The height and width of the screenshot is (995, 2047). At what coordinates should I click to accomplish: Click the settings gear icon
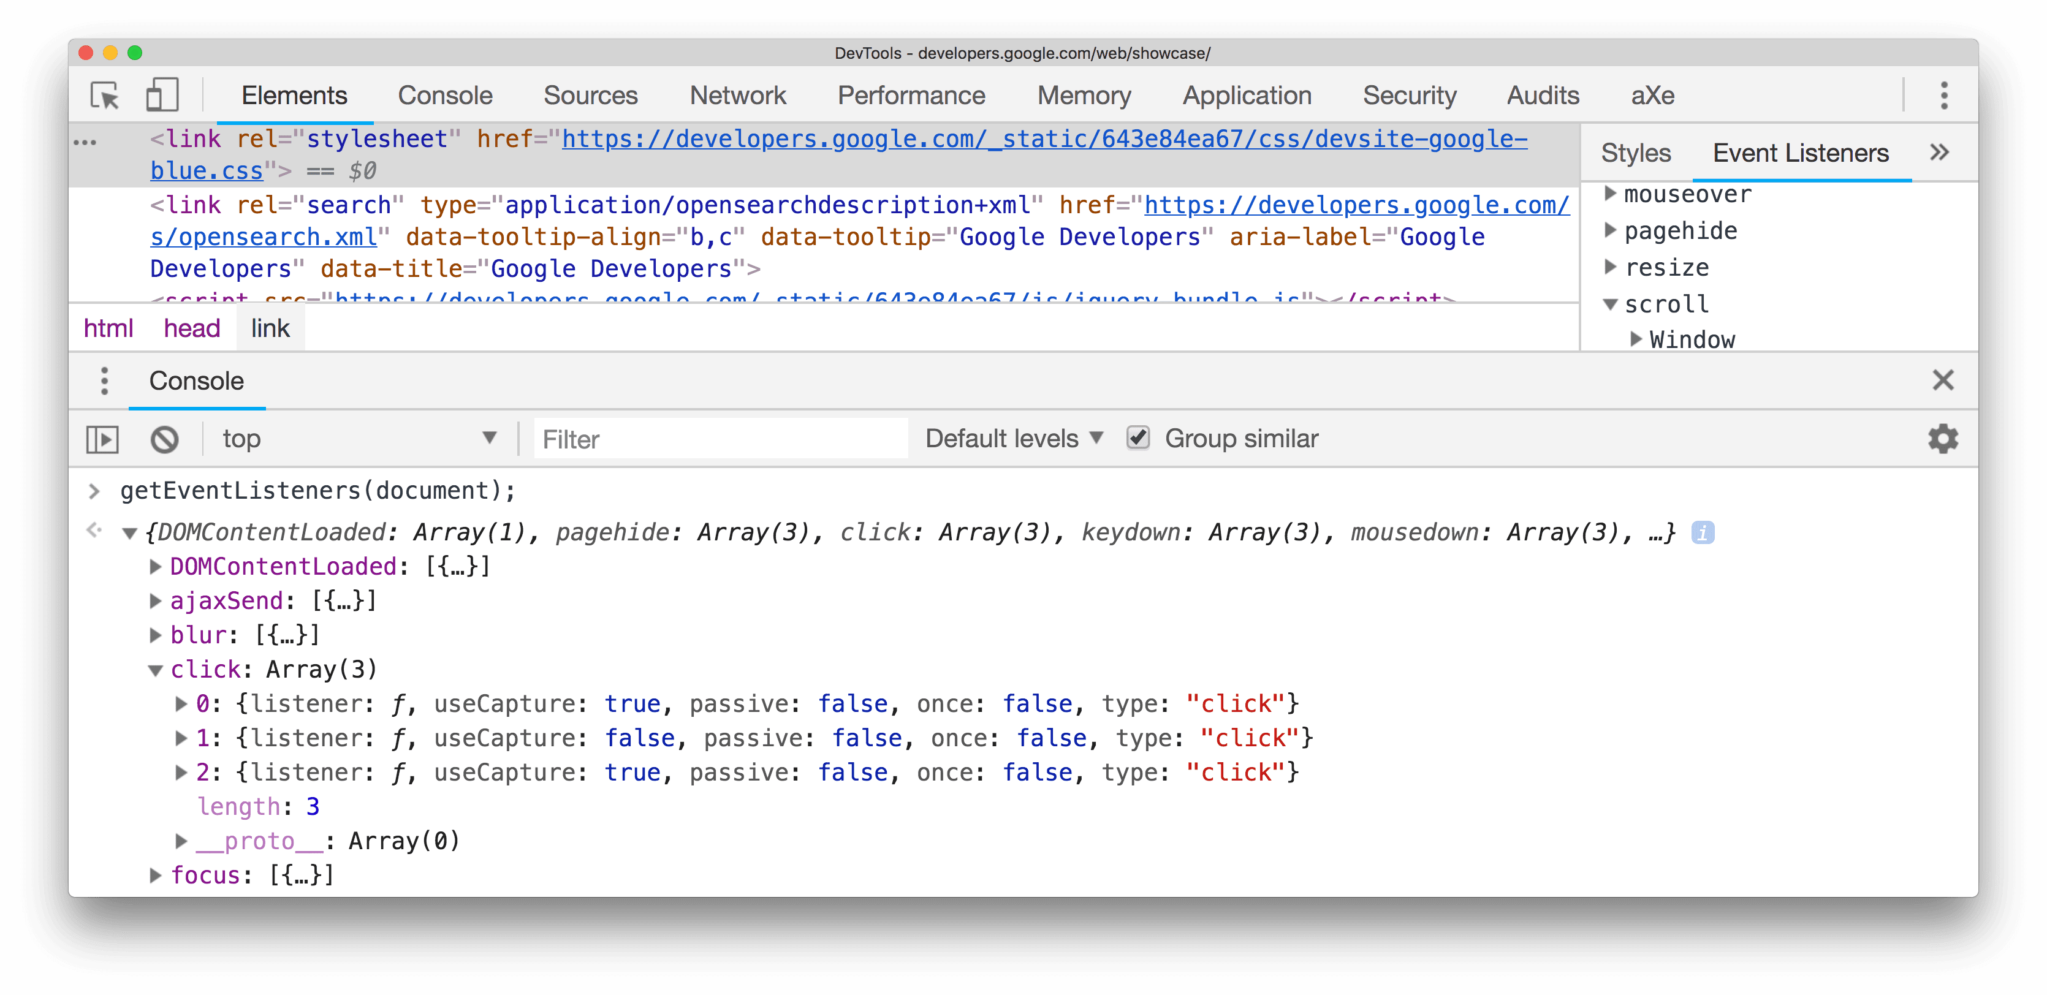tap(1944, 439)
